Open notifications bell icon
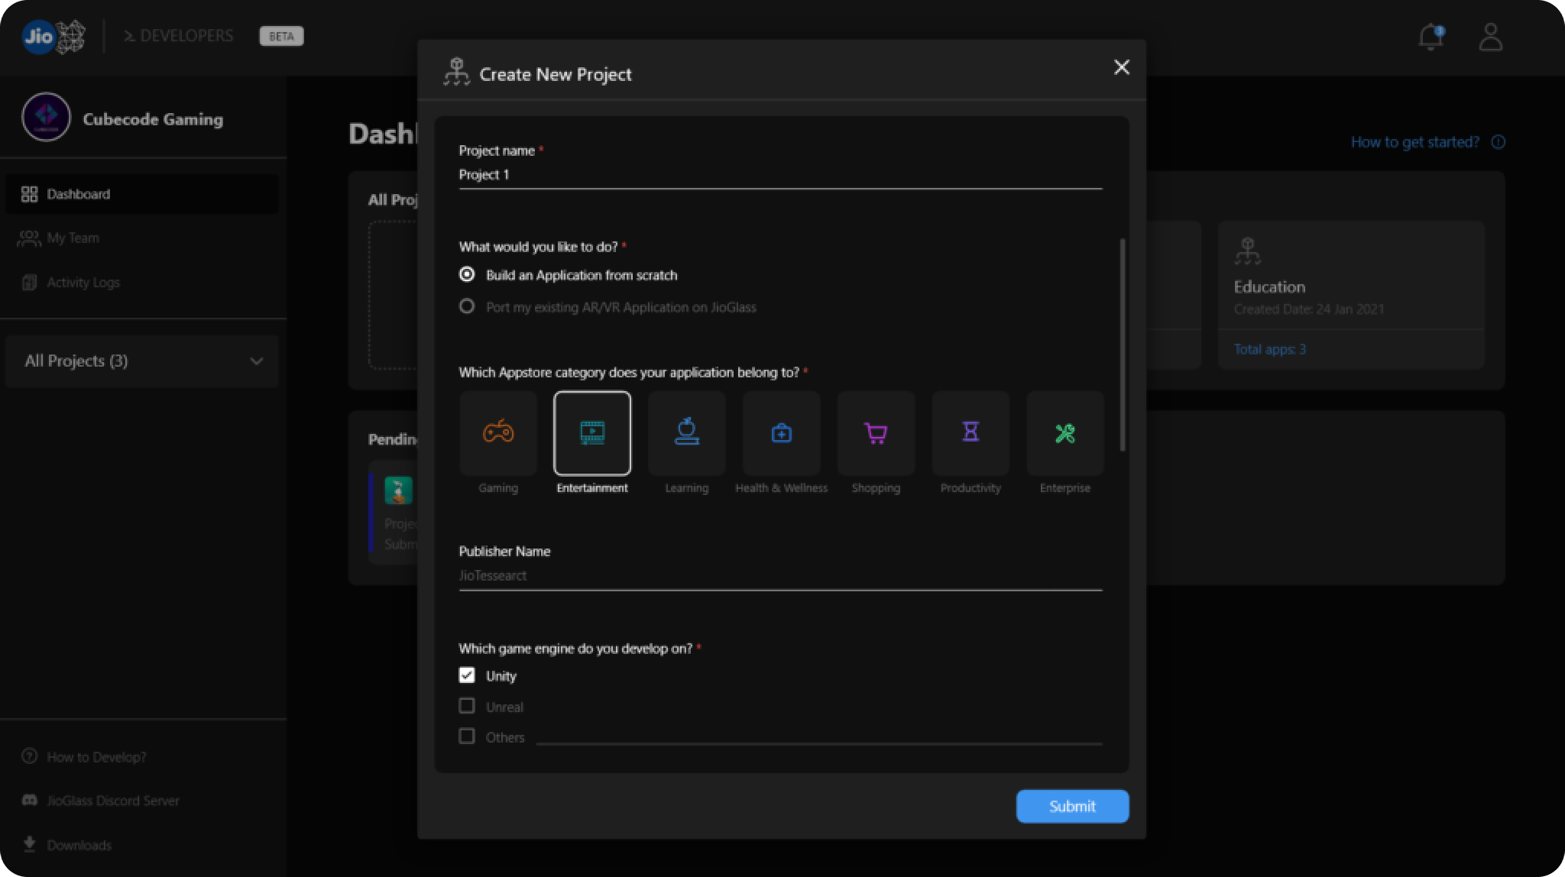1565x877 pixels. tap(1431, 37)
